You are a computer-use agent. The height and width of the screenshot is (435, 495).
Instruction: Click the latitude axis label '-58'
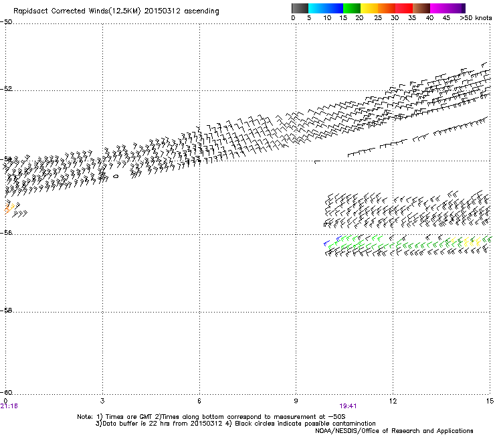click(x=6, y=311)
